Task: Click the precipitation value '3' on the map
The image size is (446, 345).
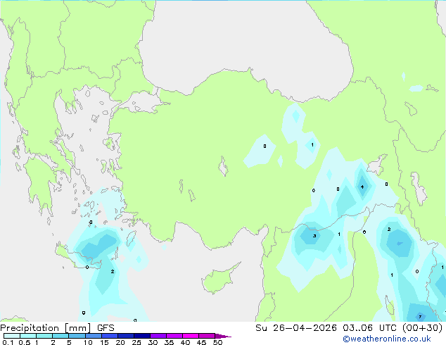Action: pos(314,236)
